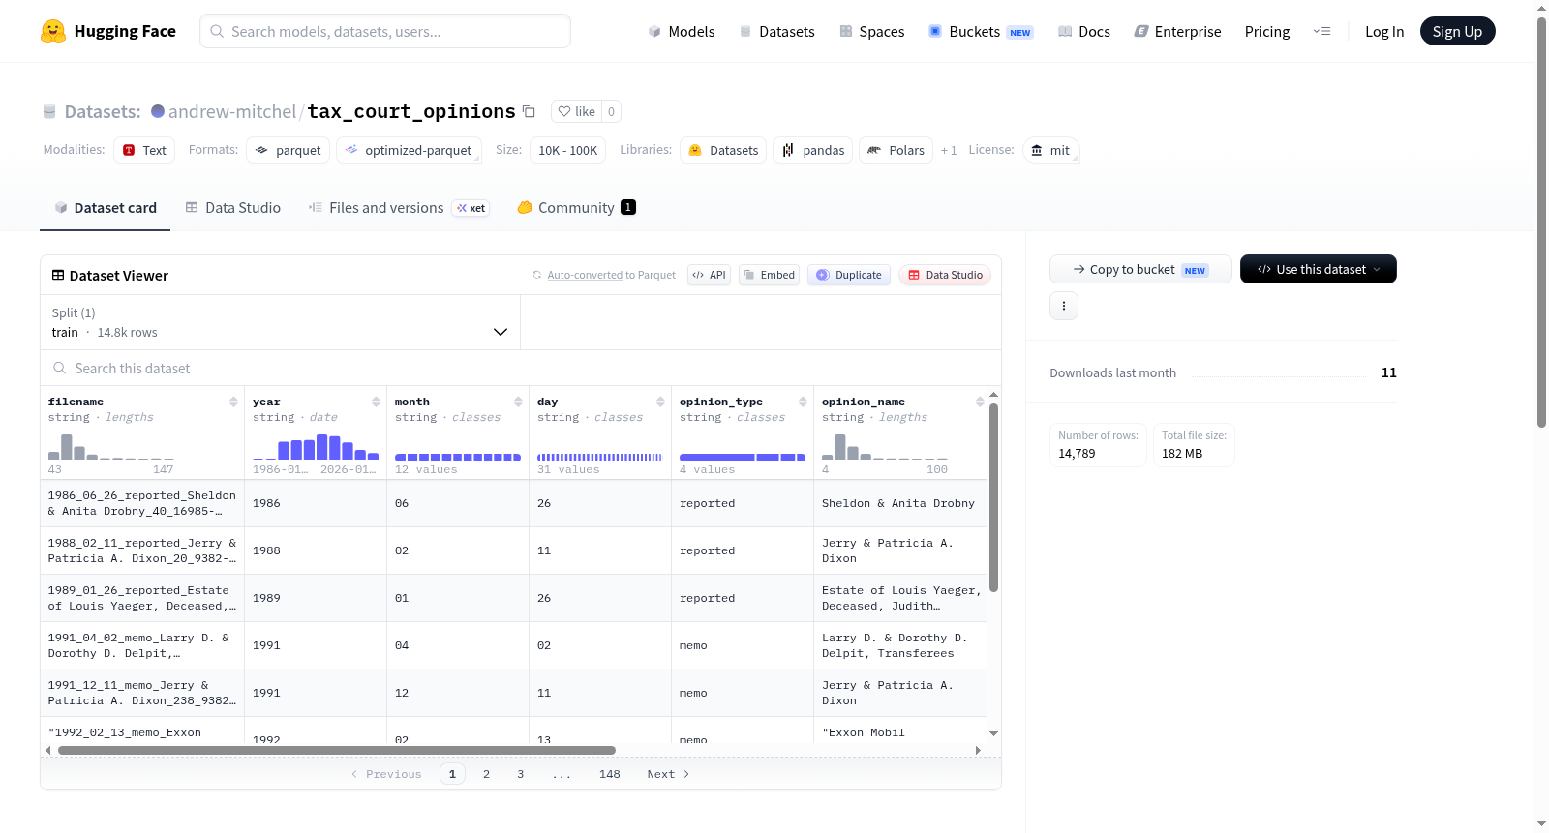The image size is (1549, 833).
Task: Click the table vertical scrollbar
Action: tap(993, 497)
